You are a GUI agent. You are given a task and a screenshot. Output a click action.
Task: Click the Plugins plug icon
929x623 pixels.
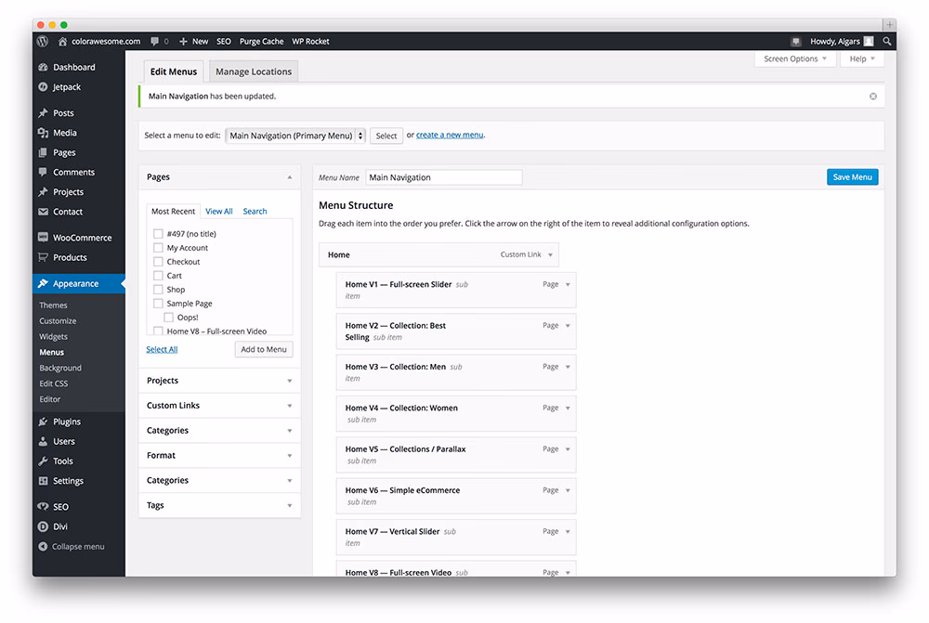(x=44, y=422)
